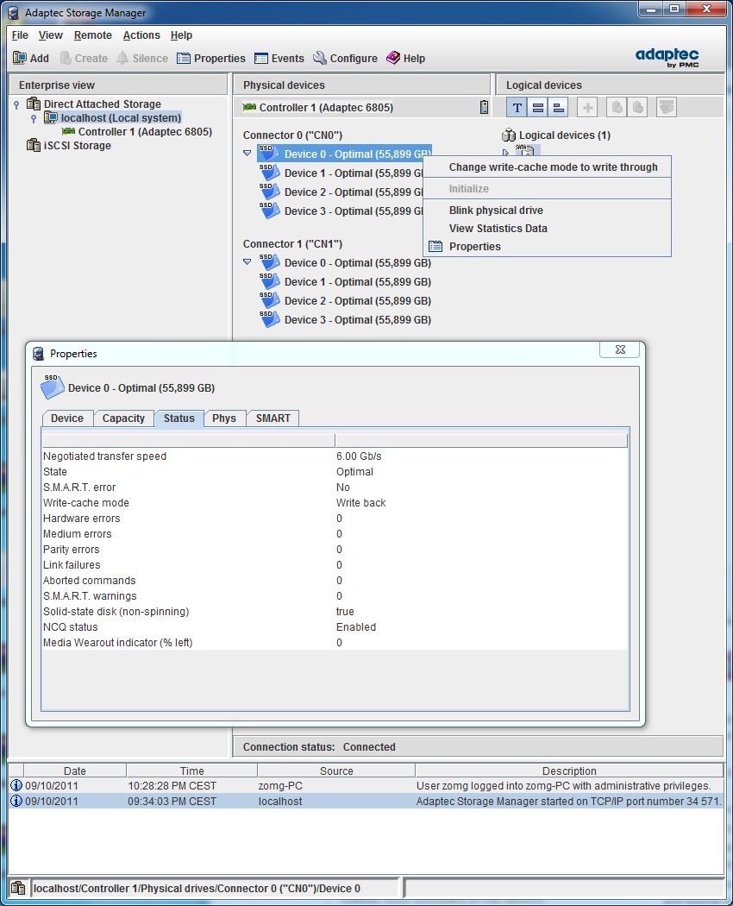733x906 pixels.
Task: Switch to the Device tab
Action: coord(67,418)
